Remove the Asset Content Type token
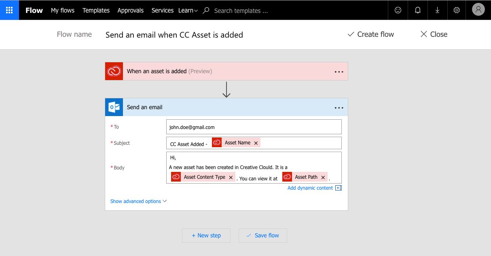The width and height of the screenshot is (491, 256). click(x=231, y=177)
